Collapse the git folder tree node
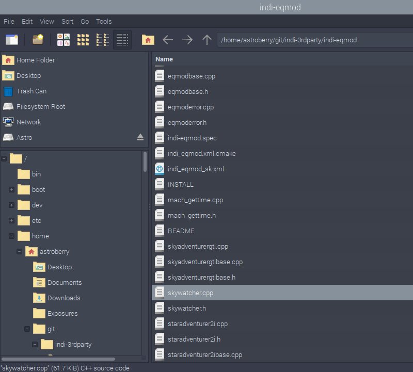This screenshot has width=413, height=372. (27, 329)
